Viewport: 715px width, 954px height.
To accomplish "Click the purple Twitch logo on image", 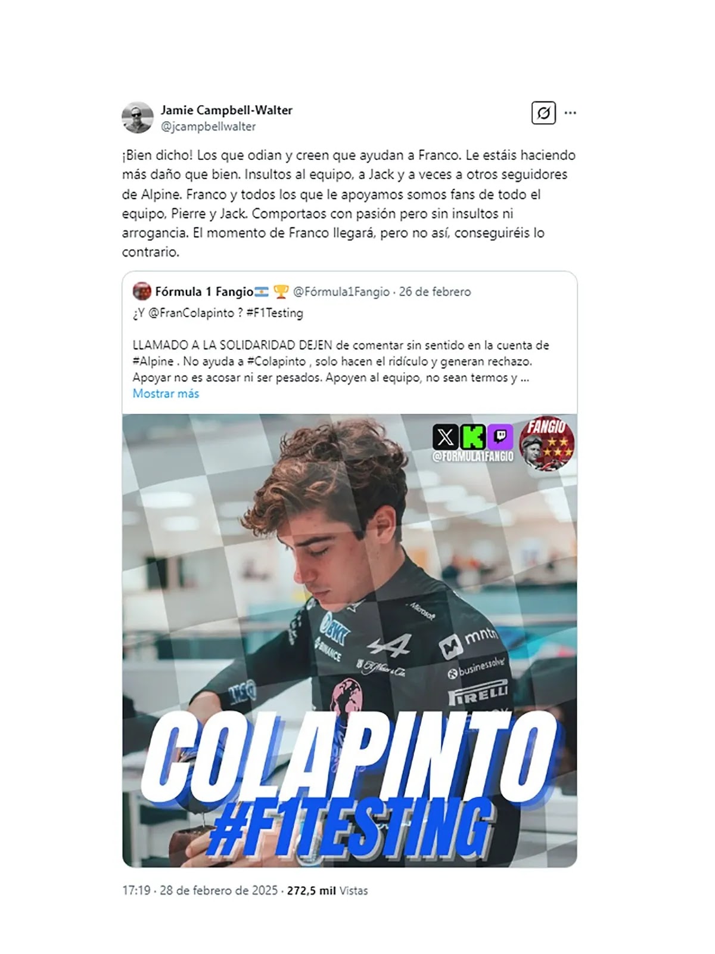I will pyautogui.click(x=500, y=438).
